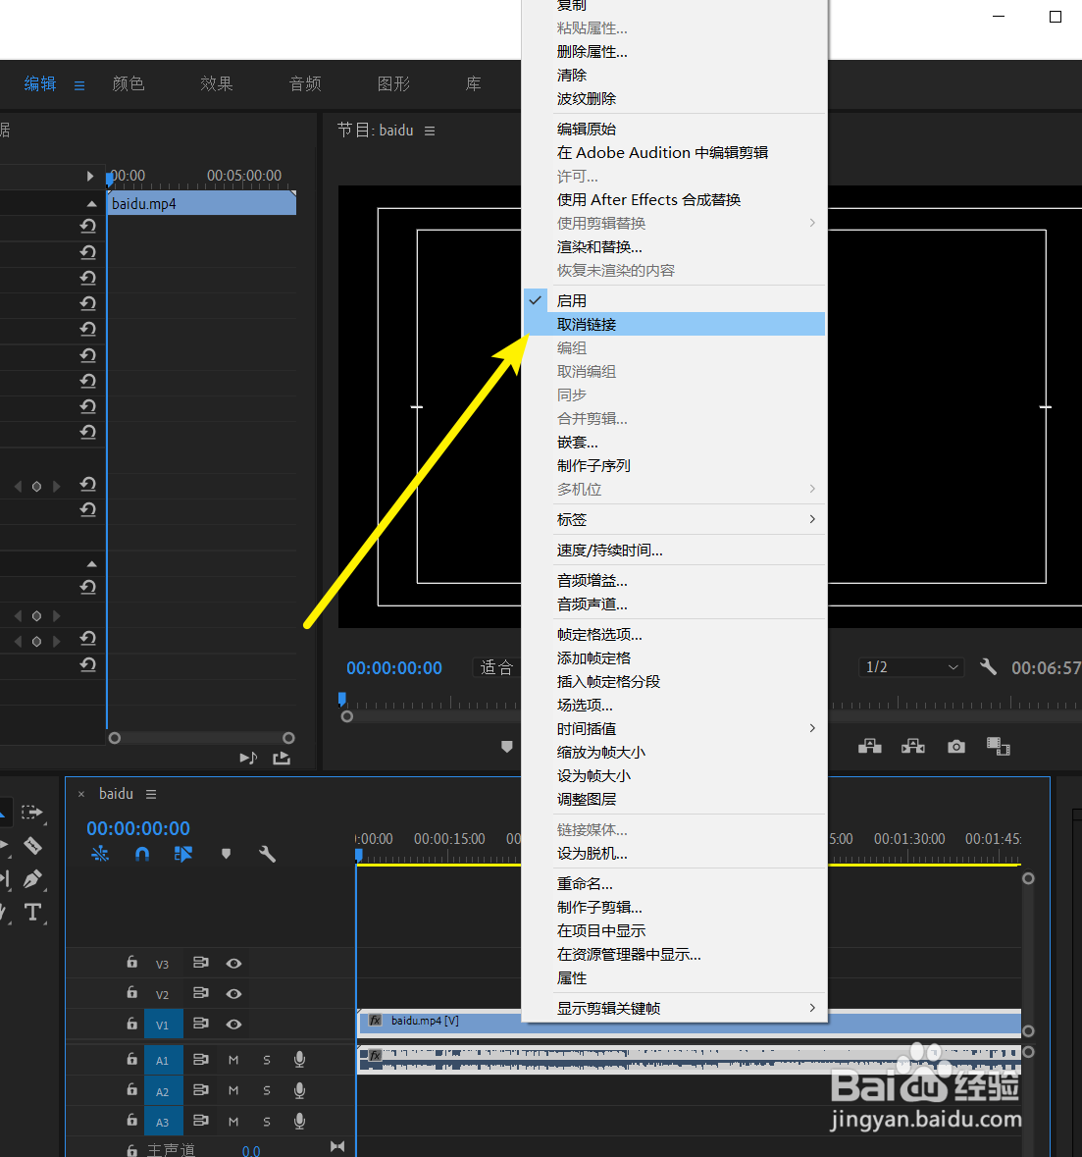Toggle V2 track output eye
1082x1157 pixels.
[233, 994]
